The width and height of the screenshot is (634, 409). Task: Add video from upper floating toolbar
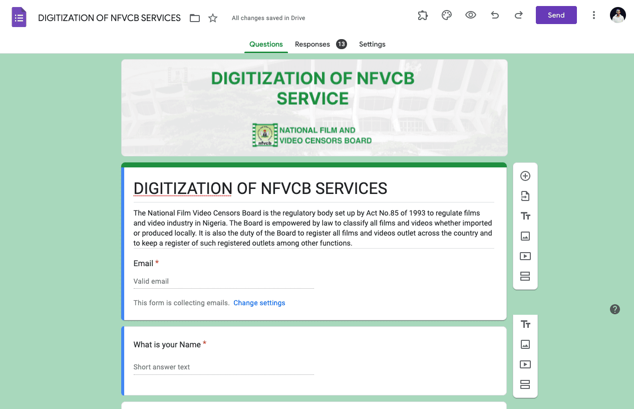525,256
